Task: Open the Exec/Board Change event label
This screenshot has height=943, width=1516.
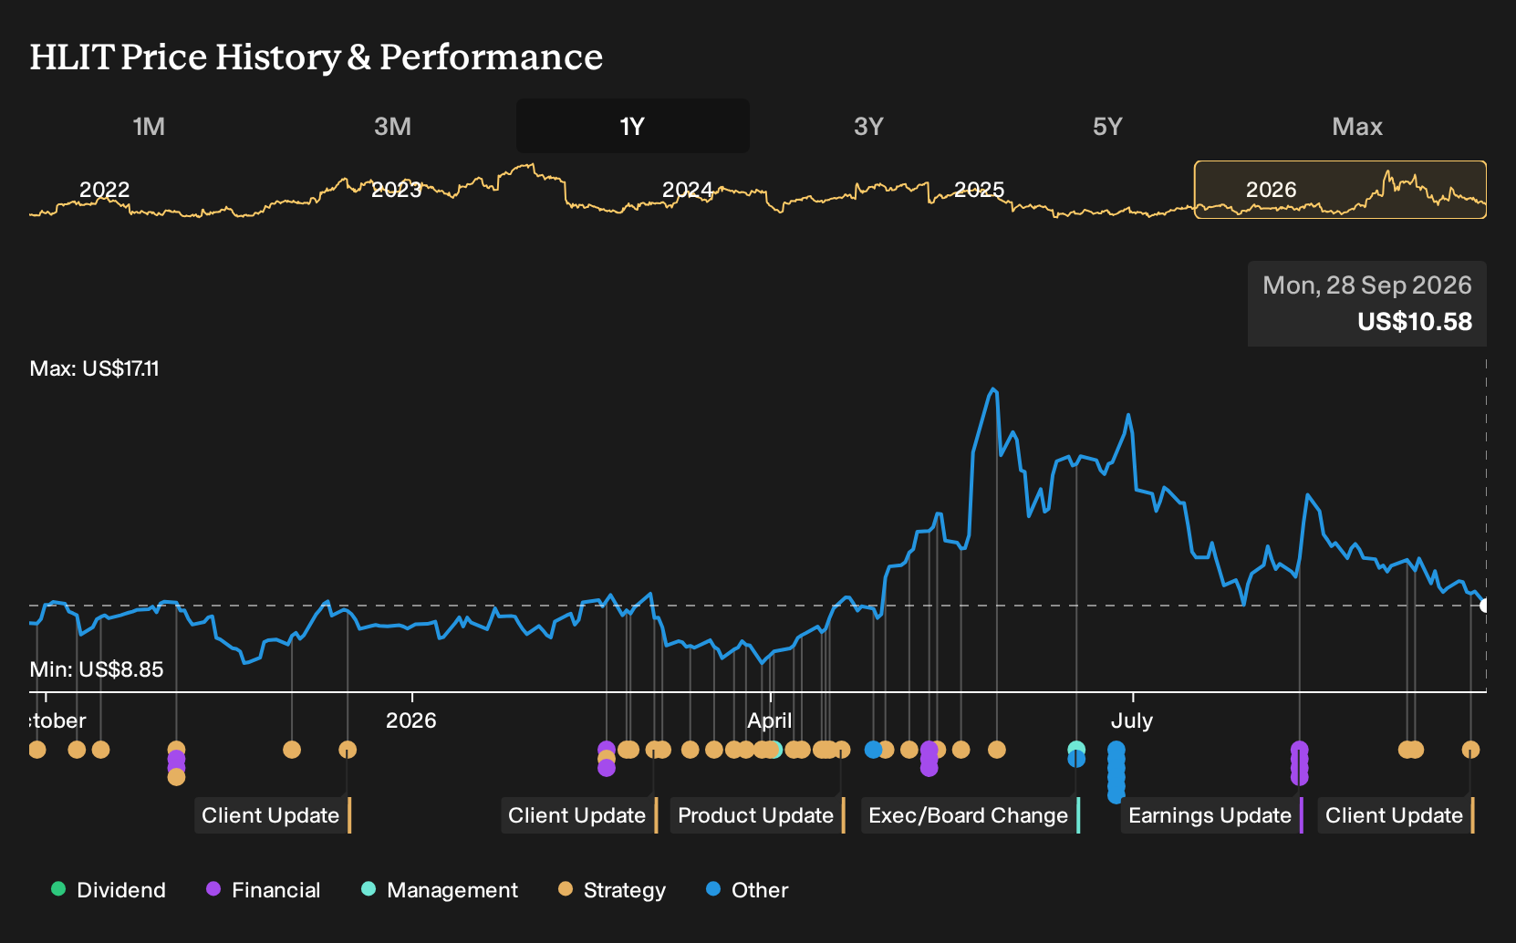Action: click(970, 815)
